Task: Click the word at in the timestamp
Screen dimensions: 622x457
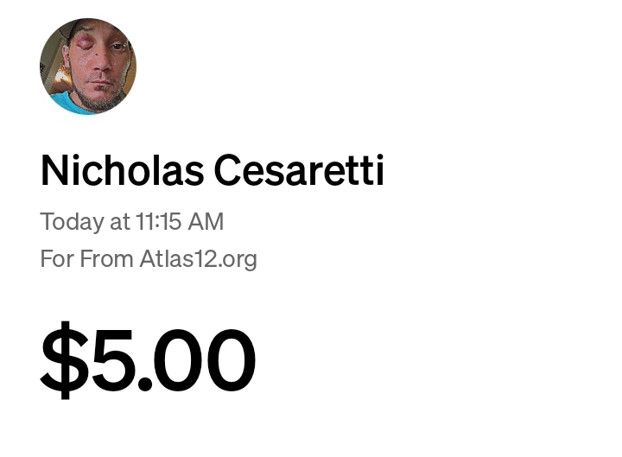Action: point(119,222)
